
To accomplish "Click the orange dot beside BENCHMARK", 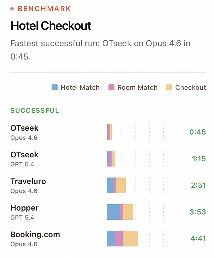I will (x=12, y=9).
